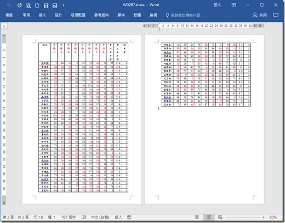
Task: Open the 校閱 (Review) ribbon tab
Action: click(137, 15)
